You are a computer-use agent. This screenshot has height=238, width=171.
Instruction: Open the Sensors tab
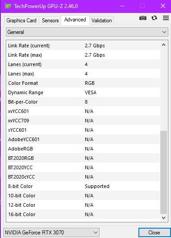point(50,21)
